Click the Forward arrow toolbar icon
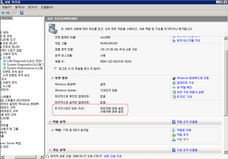Image resolution: width=228 pixels, height=159 pixels. click(8, 13)
